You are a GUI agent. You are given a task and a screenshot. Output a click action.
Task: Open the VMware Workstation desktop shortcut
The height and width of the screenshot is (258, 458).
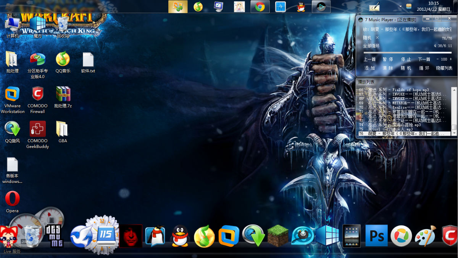(x=13, y=100)
